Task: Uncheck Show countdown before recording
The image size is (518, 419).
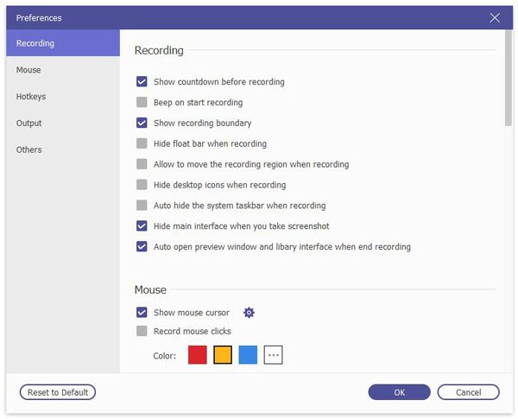Action: [x=142, y=82]
